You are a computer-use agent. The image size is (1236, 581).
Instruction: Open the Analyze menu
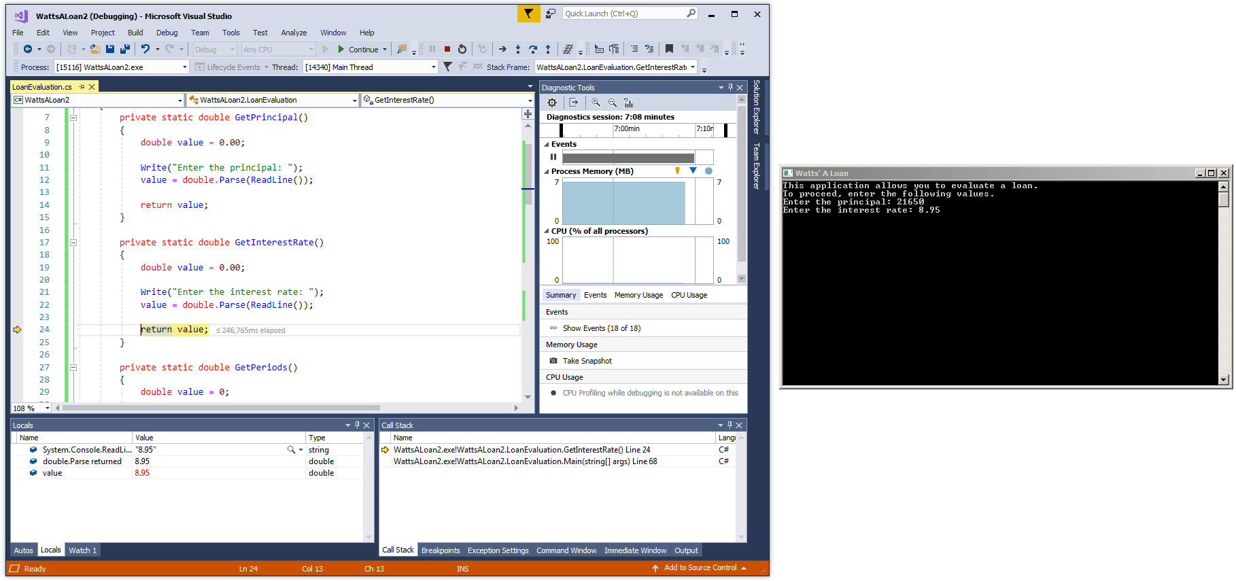[294, 33]
